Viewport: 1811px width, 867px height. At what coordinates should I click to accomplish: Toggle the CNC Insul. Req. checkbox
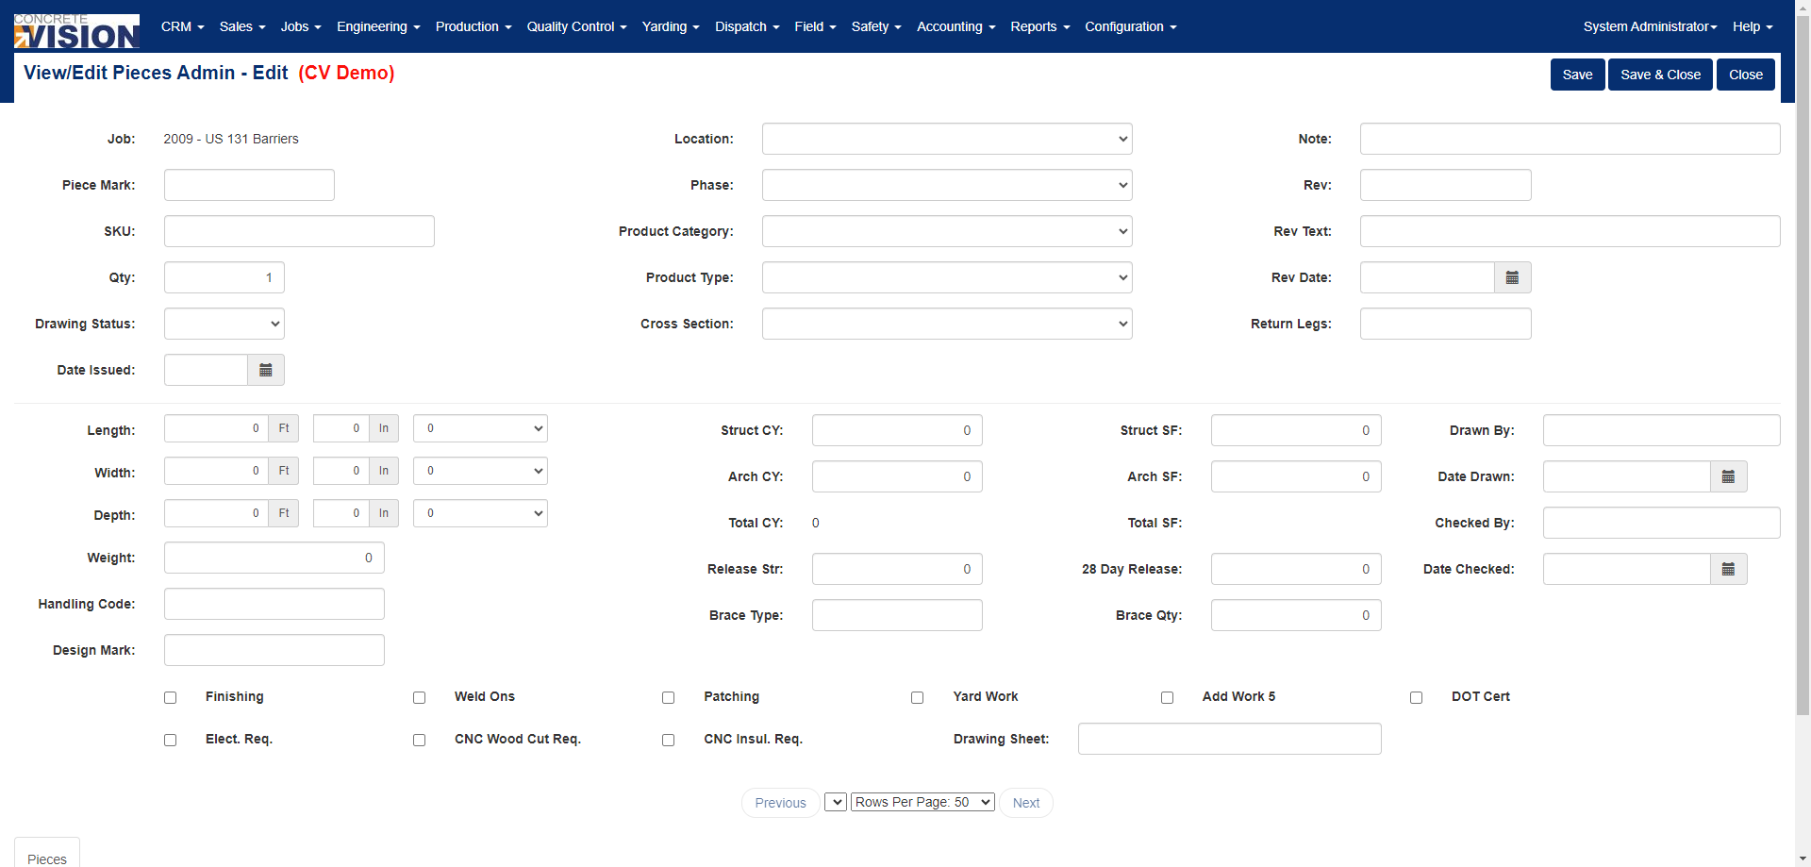(669, 741)
